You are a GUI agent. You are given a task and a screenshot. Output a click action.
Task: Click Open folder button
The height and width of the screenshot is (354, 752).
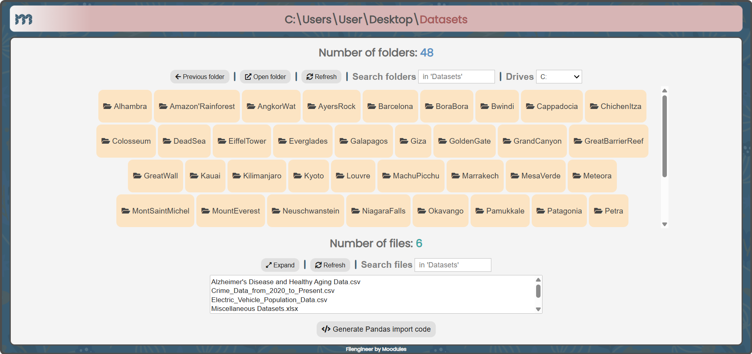265,77
